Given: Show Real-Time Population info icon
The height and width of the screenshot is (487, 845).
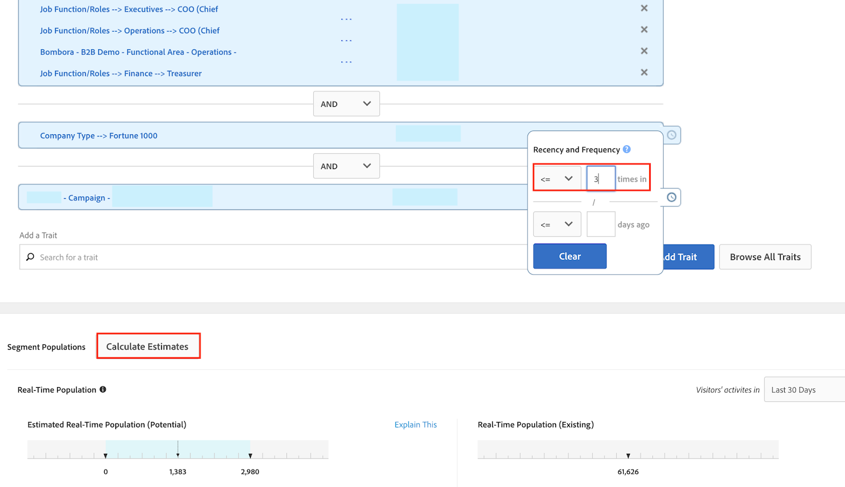Looking at the screenshot, I should coord(103,389).
